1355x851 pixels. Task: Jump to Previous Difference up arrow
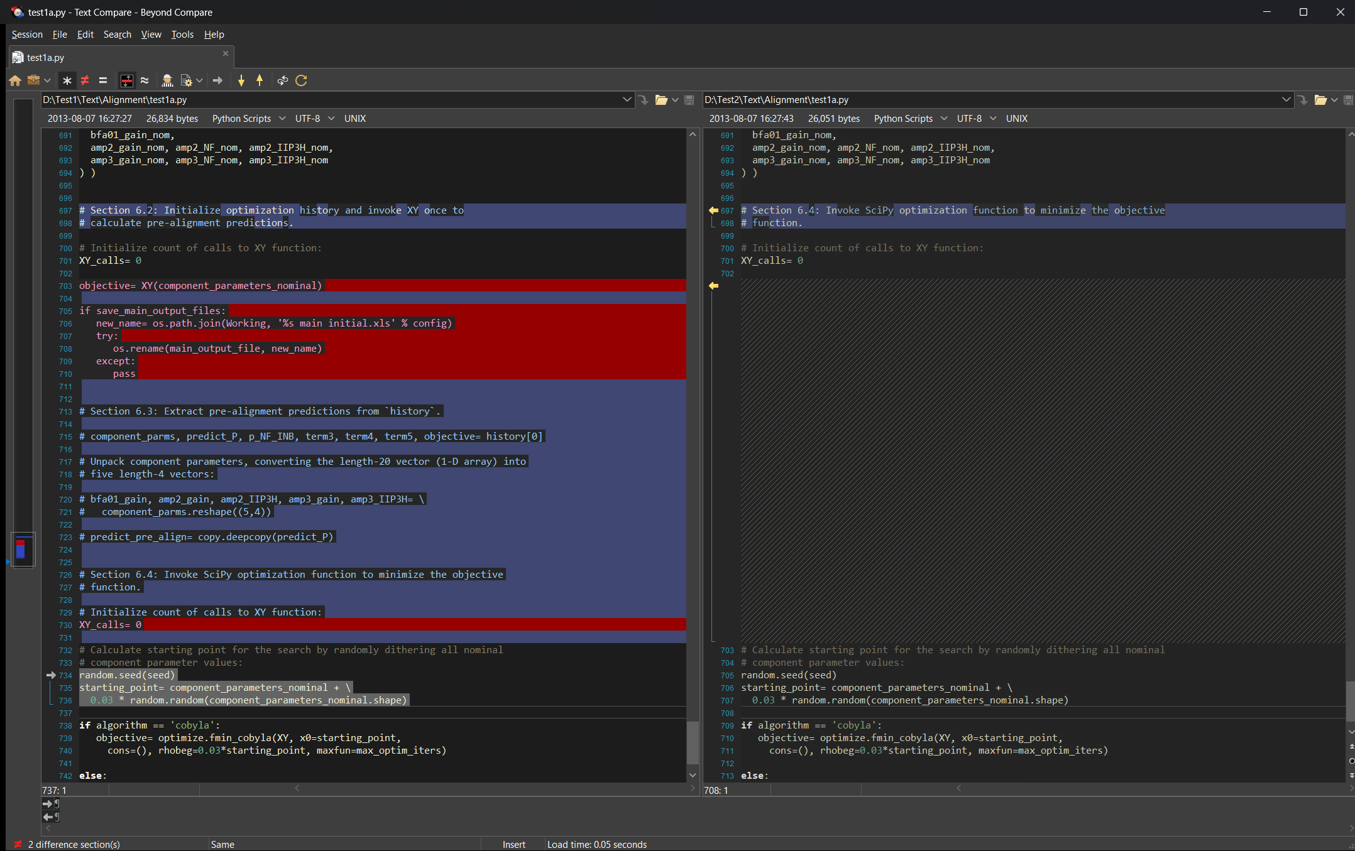click(x=260, y=80)
